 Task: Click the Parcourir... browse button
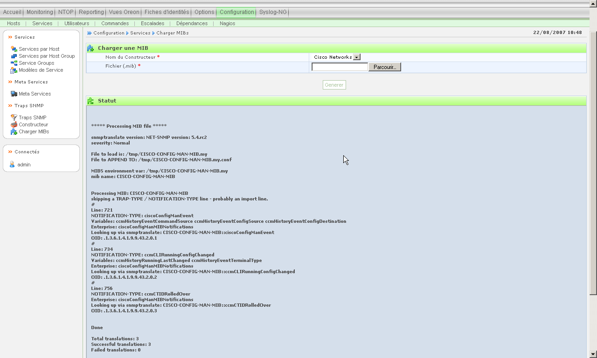385,67
